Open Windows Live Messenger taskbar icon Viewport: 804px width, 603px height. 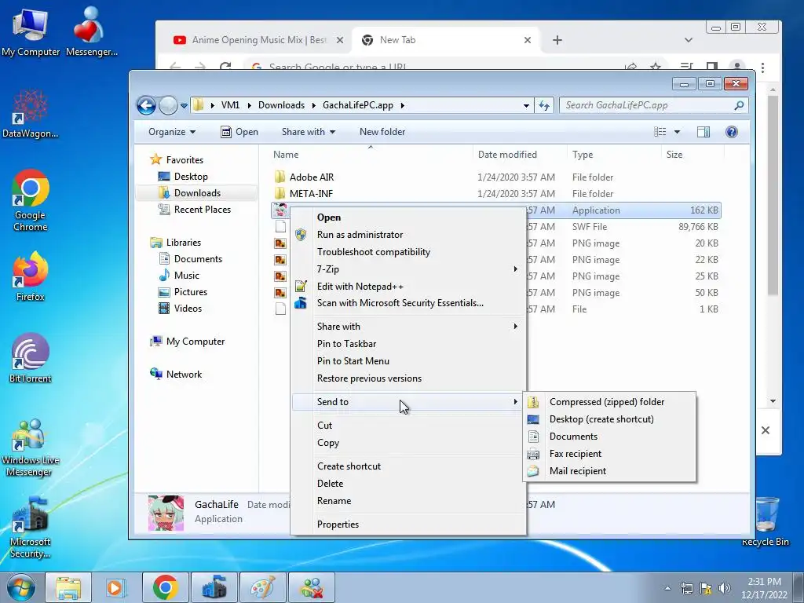pos(312,587)
